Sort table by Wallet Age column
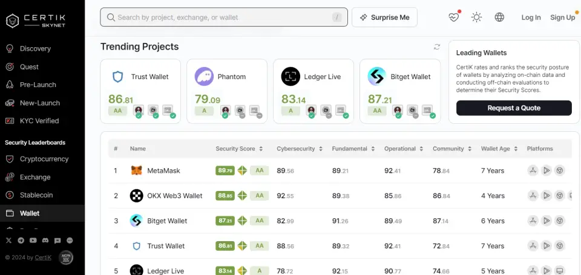Screen dimensions: 581x275 click(x=499, y=149)
